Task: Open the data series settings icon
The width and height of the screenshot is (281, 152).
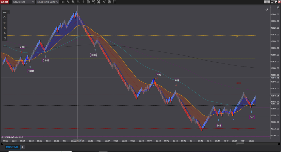Action: coord(99,2)
